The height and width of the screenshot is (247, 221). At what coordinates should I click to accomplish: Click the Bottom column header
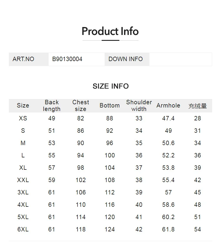(110, 106)
